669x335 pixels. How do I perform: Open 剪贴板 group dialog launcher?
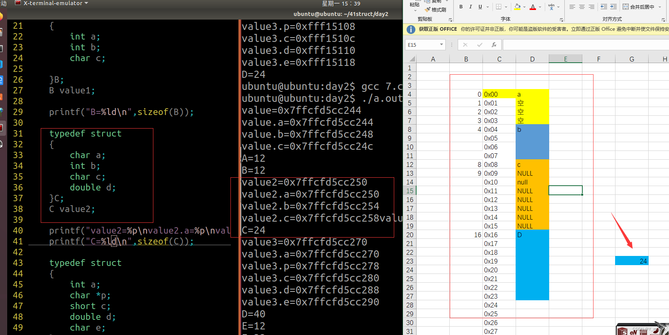pyautogui.click(x=451, y=20)
